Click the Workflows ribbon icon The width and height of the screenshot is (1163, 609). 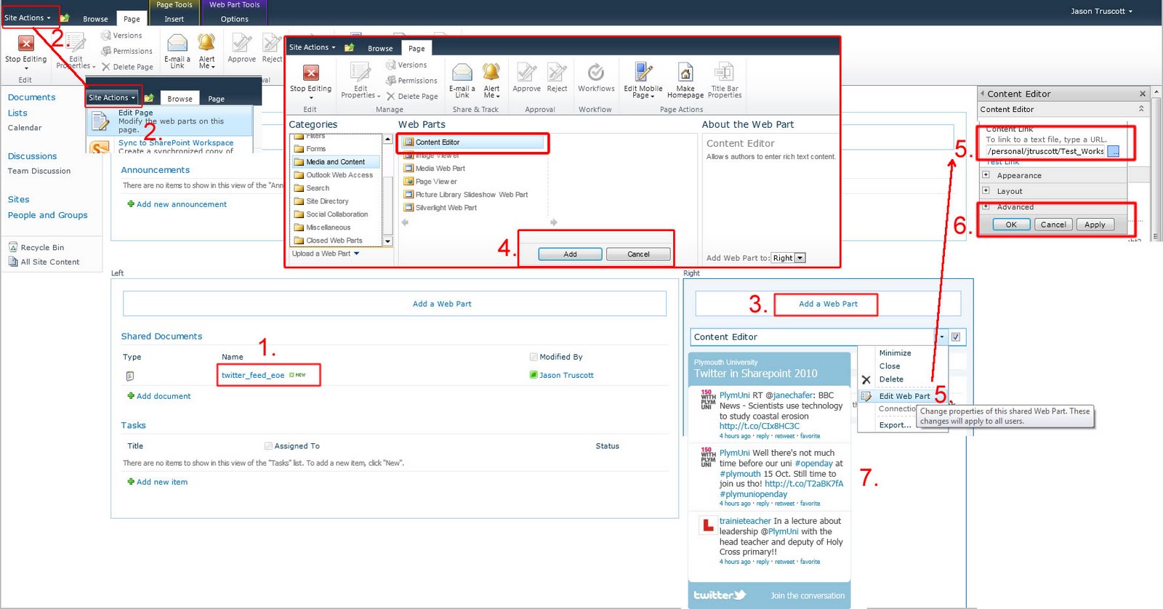pos(596,72)
